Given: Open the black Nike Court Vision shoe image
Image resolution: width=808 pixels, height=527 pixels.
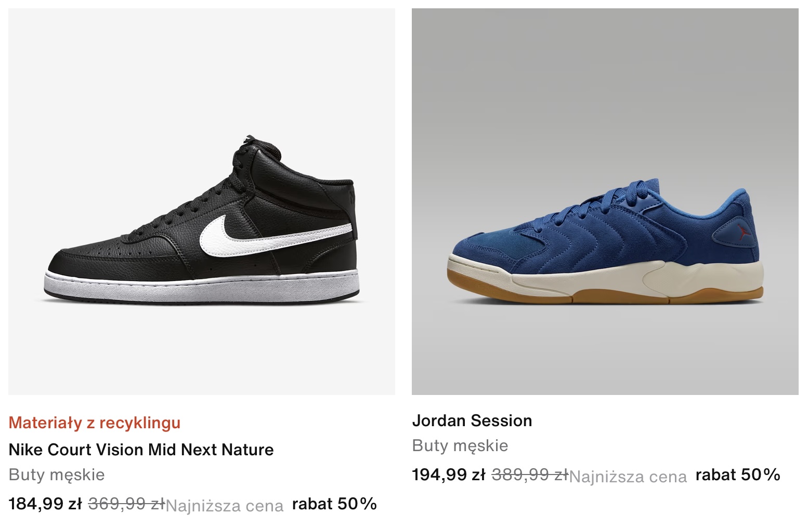Looking at the screenshot, I should [x=202, y=202].
